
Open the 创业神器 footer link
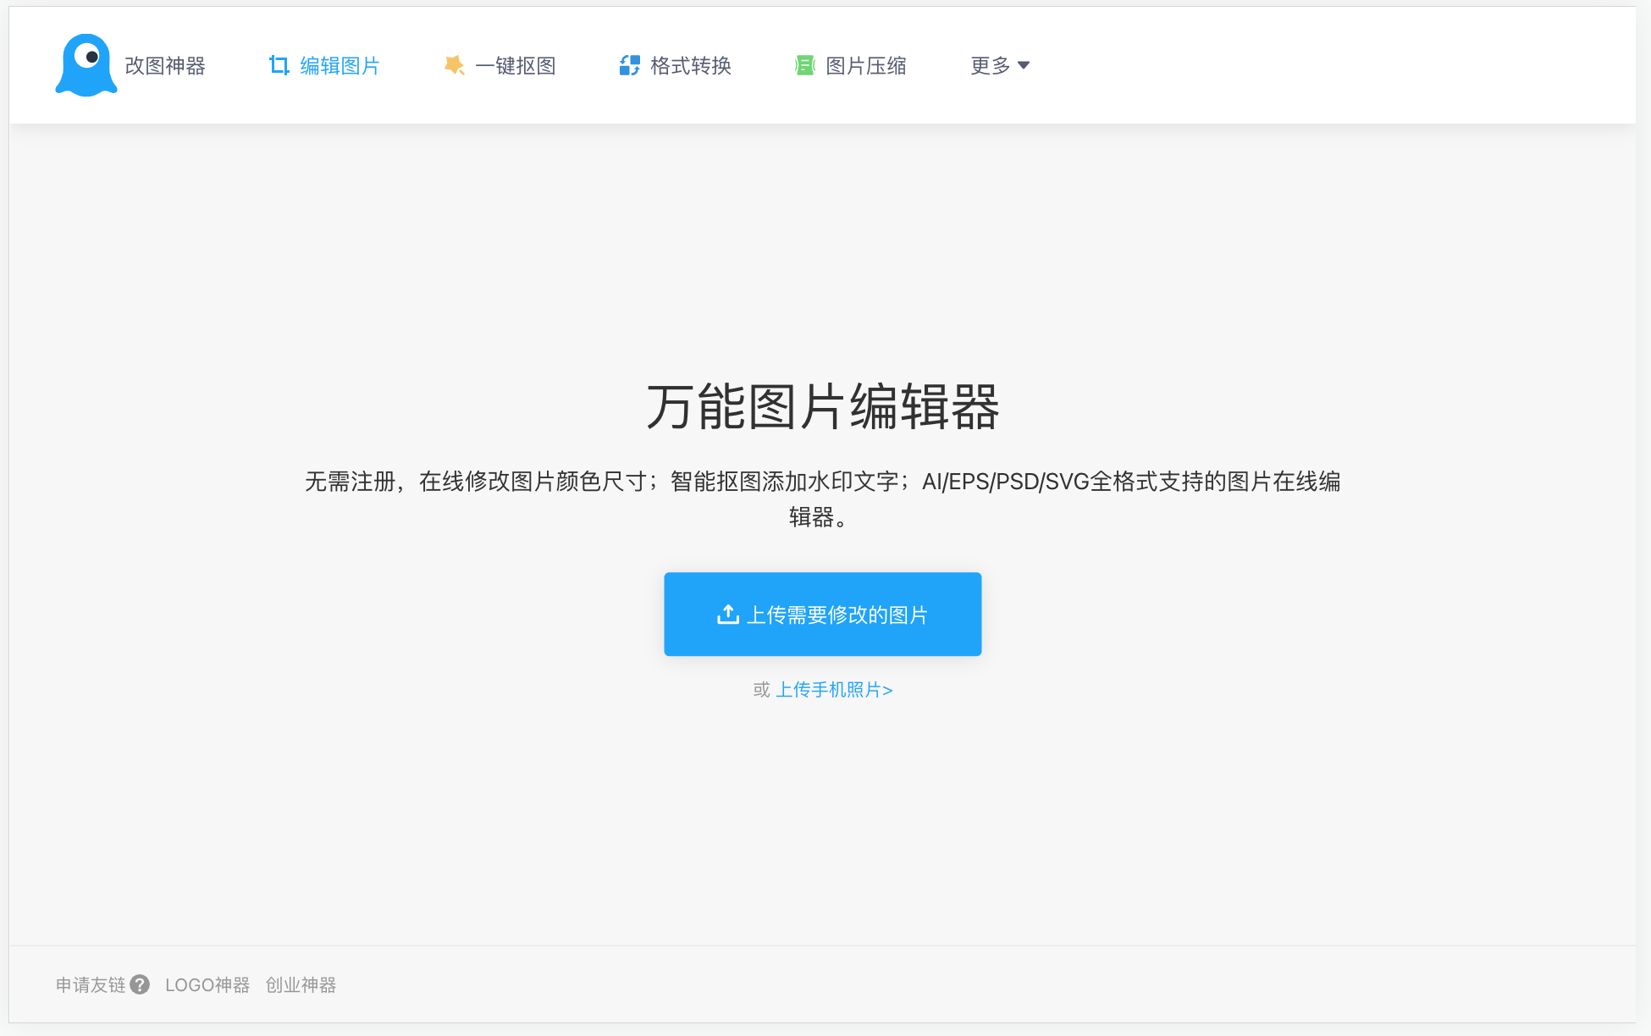301,984
